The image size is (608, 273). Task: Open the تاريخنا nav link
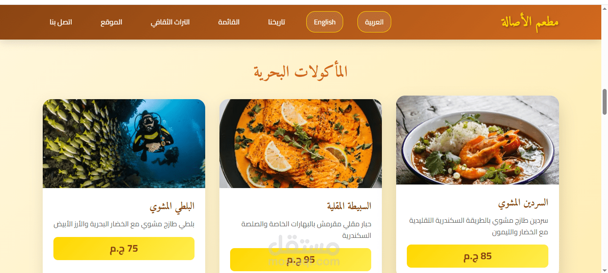(x=277, y=22)
